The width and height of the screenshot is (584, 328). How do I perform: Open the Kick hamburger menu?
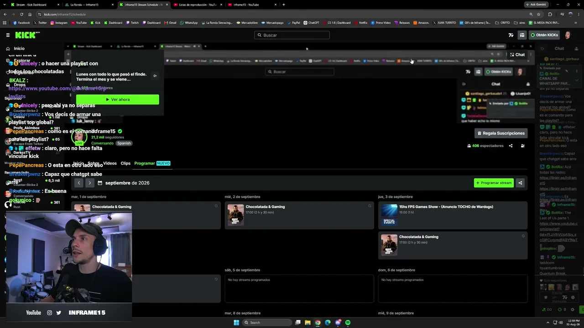coord(8,35)
